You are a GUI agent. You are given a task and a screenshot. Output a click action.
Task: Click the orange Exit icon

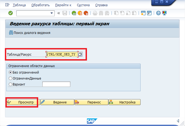80,13
